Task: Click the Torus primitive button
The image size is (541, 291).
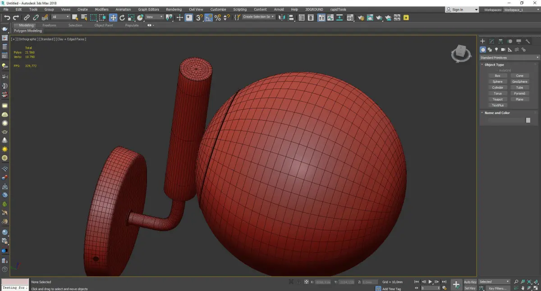Action: click(x=498, y=94)
